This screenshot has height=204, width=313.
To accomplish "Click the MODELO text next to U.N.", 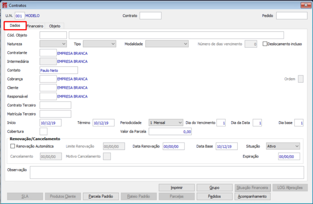I will (32, 16).
